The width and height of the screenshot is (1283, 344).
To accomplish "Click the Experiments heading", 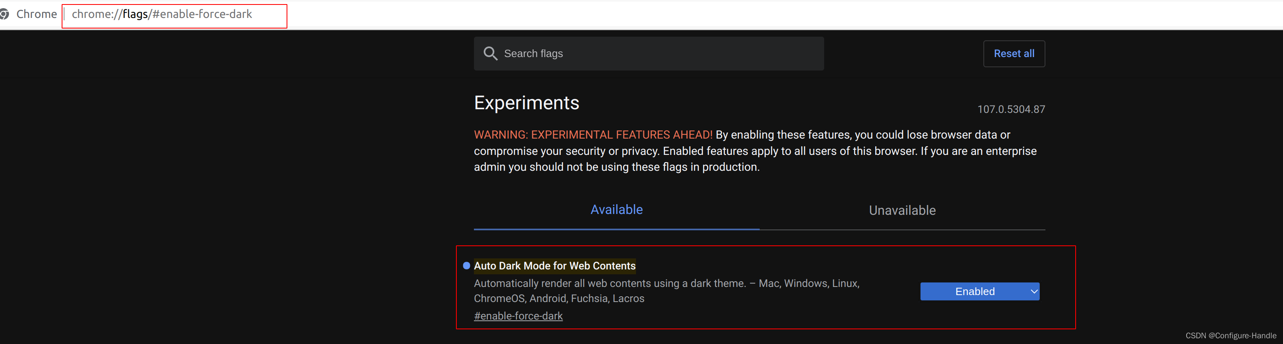I will click(527, 103).
